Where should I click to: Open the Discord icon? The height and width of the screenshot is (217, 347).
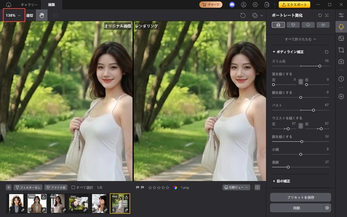tap(232, 4)
